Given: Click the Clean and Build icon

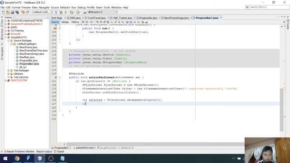Looking at the screenshot, I should point(61,12).
